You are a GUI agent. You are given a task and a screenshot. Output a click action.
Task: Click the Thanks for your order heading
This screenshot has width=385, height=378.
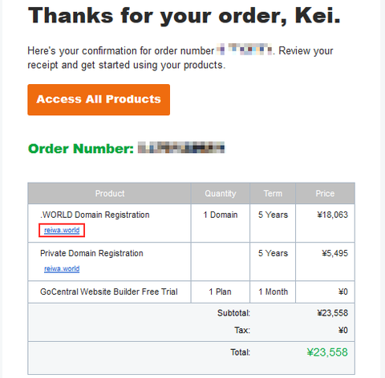point(184,15)
